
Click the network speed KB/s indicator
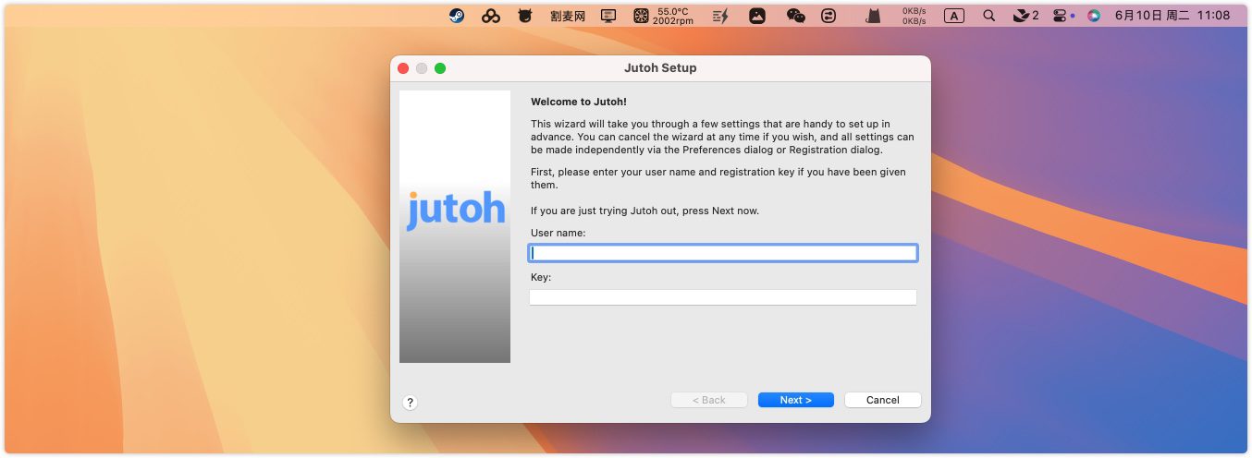click(x=914, y=16)
